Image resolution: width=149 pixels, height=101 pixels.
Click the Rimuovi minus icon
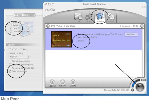click(62, 82)
